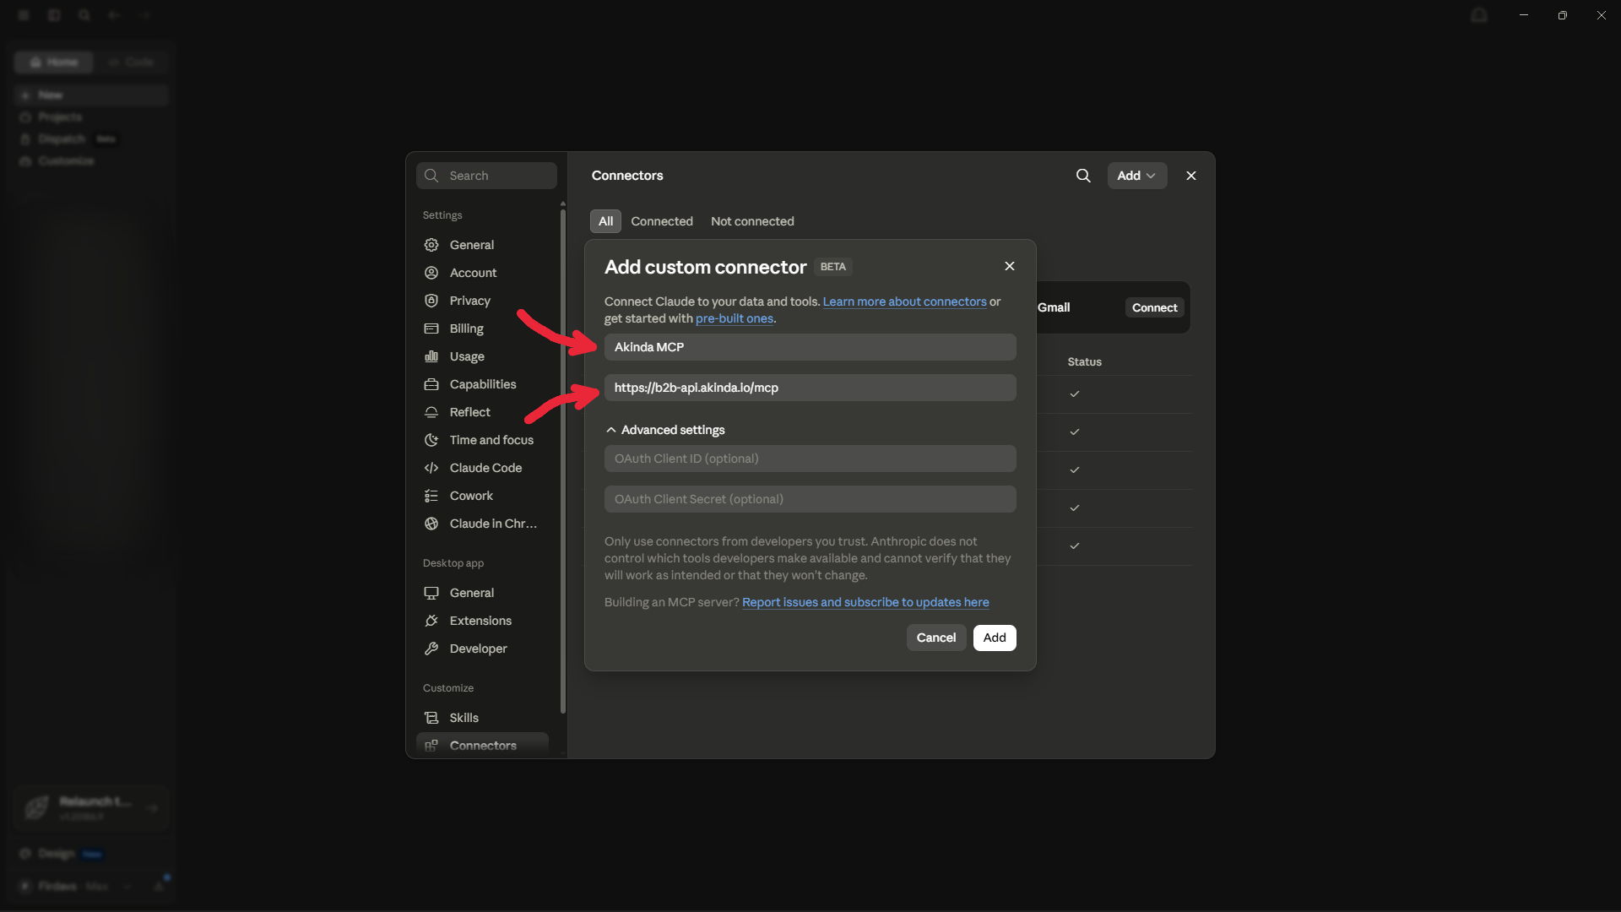Focus the settings Search field
Screen dimensions: 1621x912
click(x=486, y=176)
